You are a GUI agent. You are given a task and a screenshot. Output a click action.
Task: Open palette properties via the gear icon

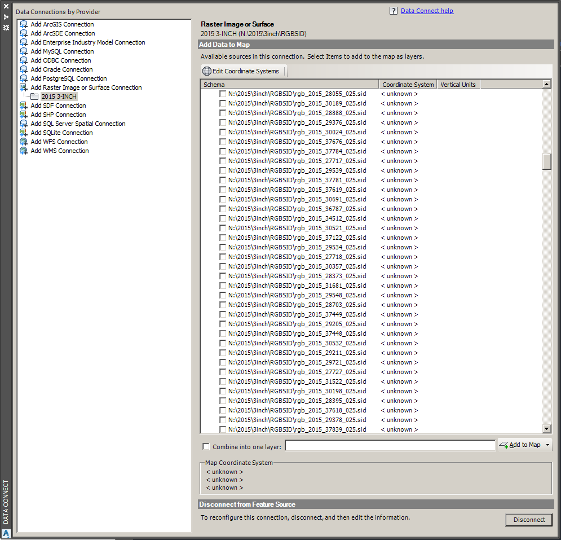point(6,28)
